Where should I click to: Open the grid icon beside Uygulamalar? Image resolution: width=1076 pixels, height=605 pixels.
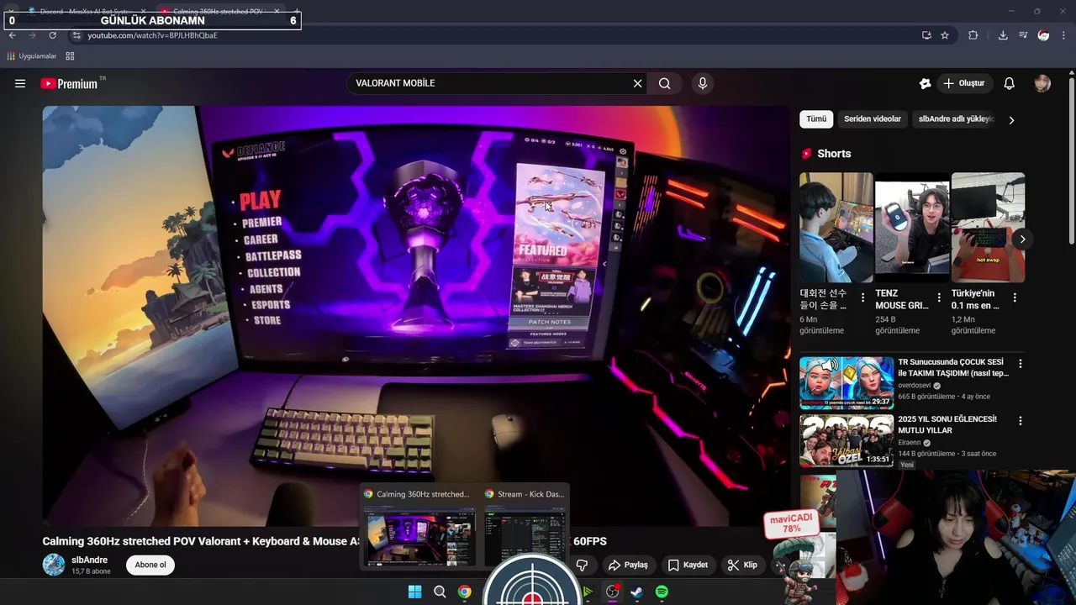(x=70, y=56)
